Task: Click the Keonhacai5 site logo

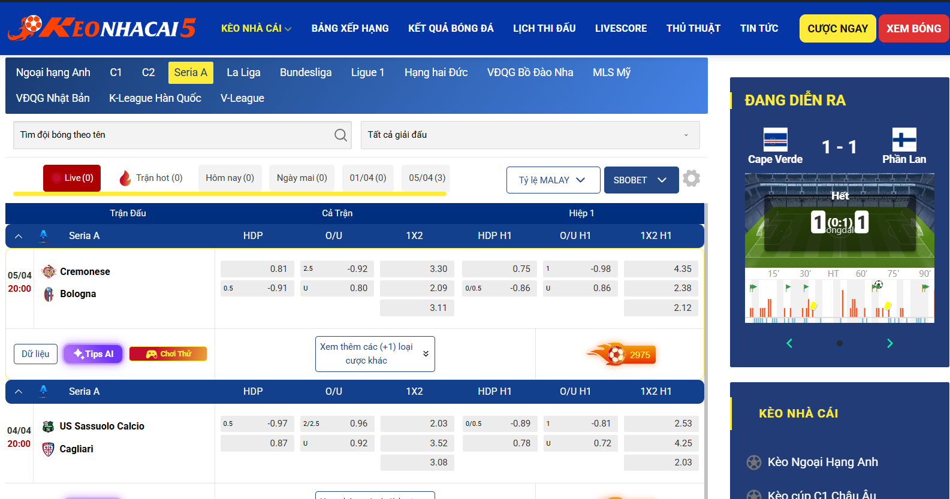Action: (x=102, y=28)
